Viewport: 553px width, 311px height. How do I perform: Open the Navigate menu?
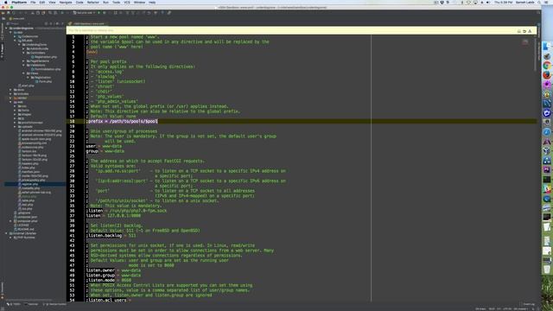pos(66,2)
